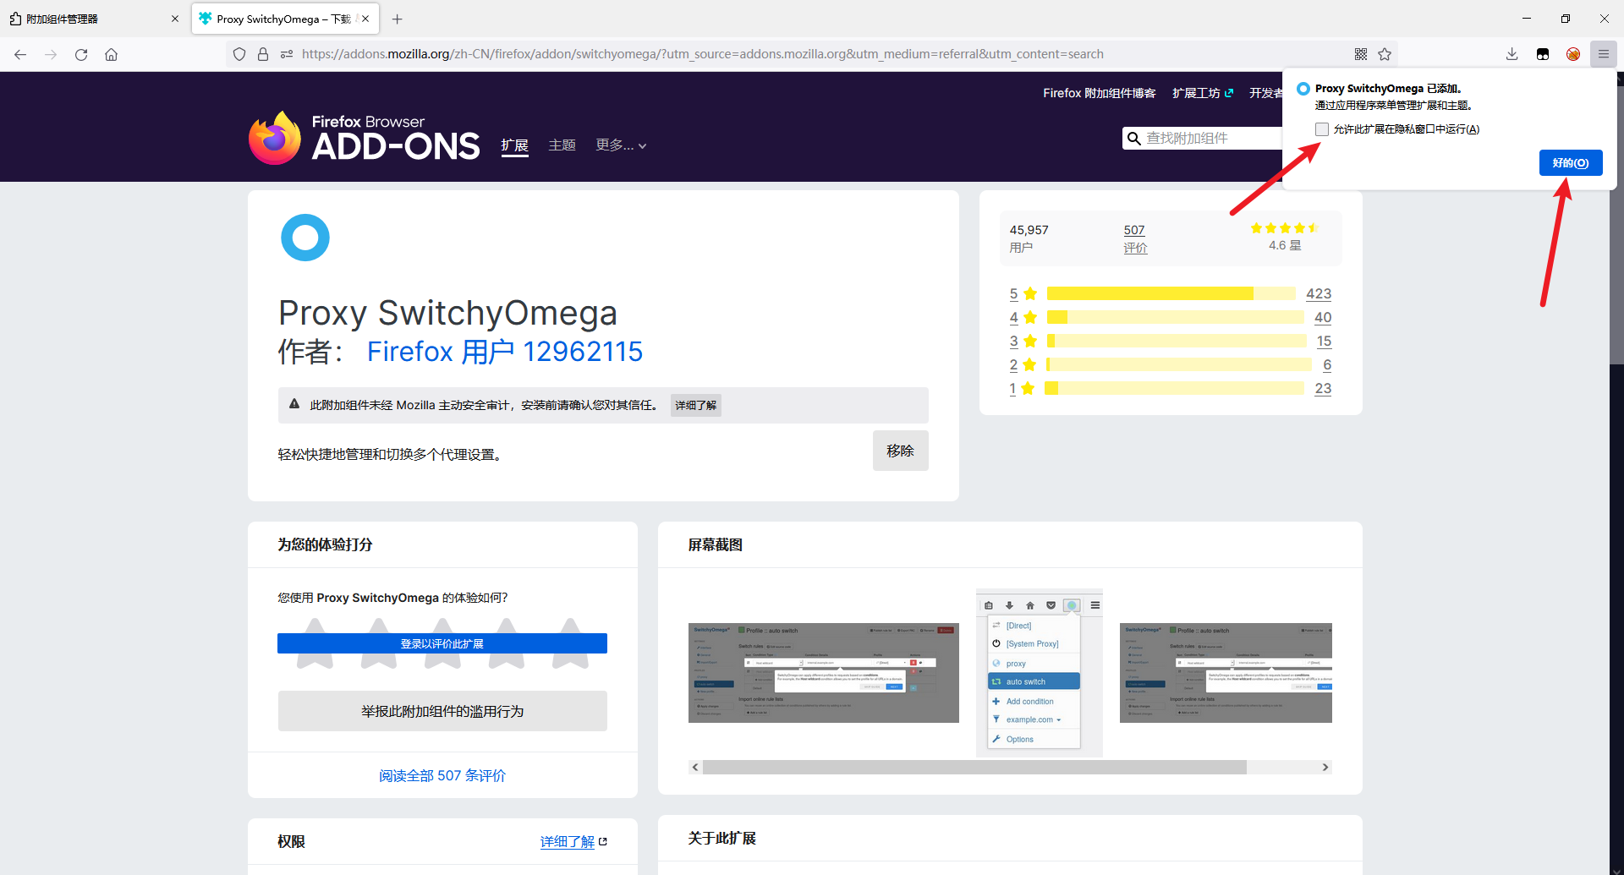Open the first screenshot thumbnail
1624x875 pixels.
point(824,673)
